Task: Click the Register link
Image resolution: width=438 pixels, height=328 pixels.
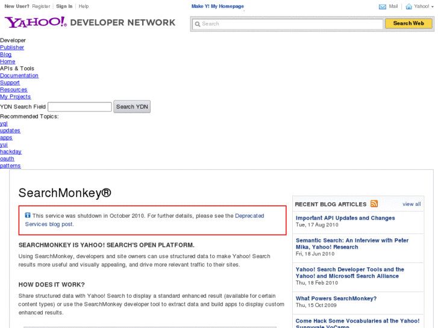Action: coord(41,6)
